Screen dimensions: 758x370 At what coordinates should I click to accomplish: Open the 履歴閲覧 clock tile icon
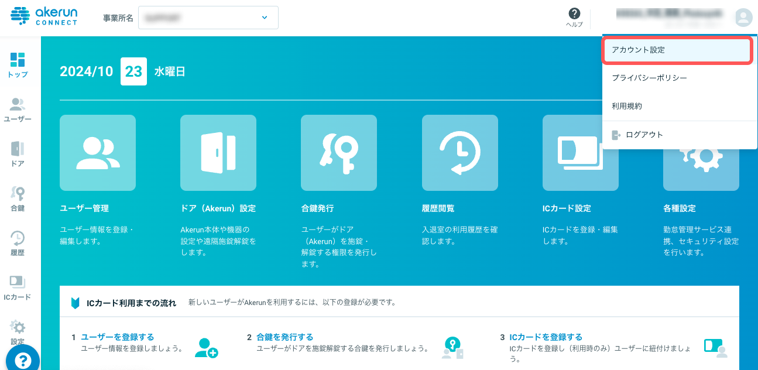tap(460, 153)
